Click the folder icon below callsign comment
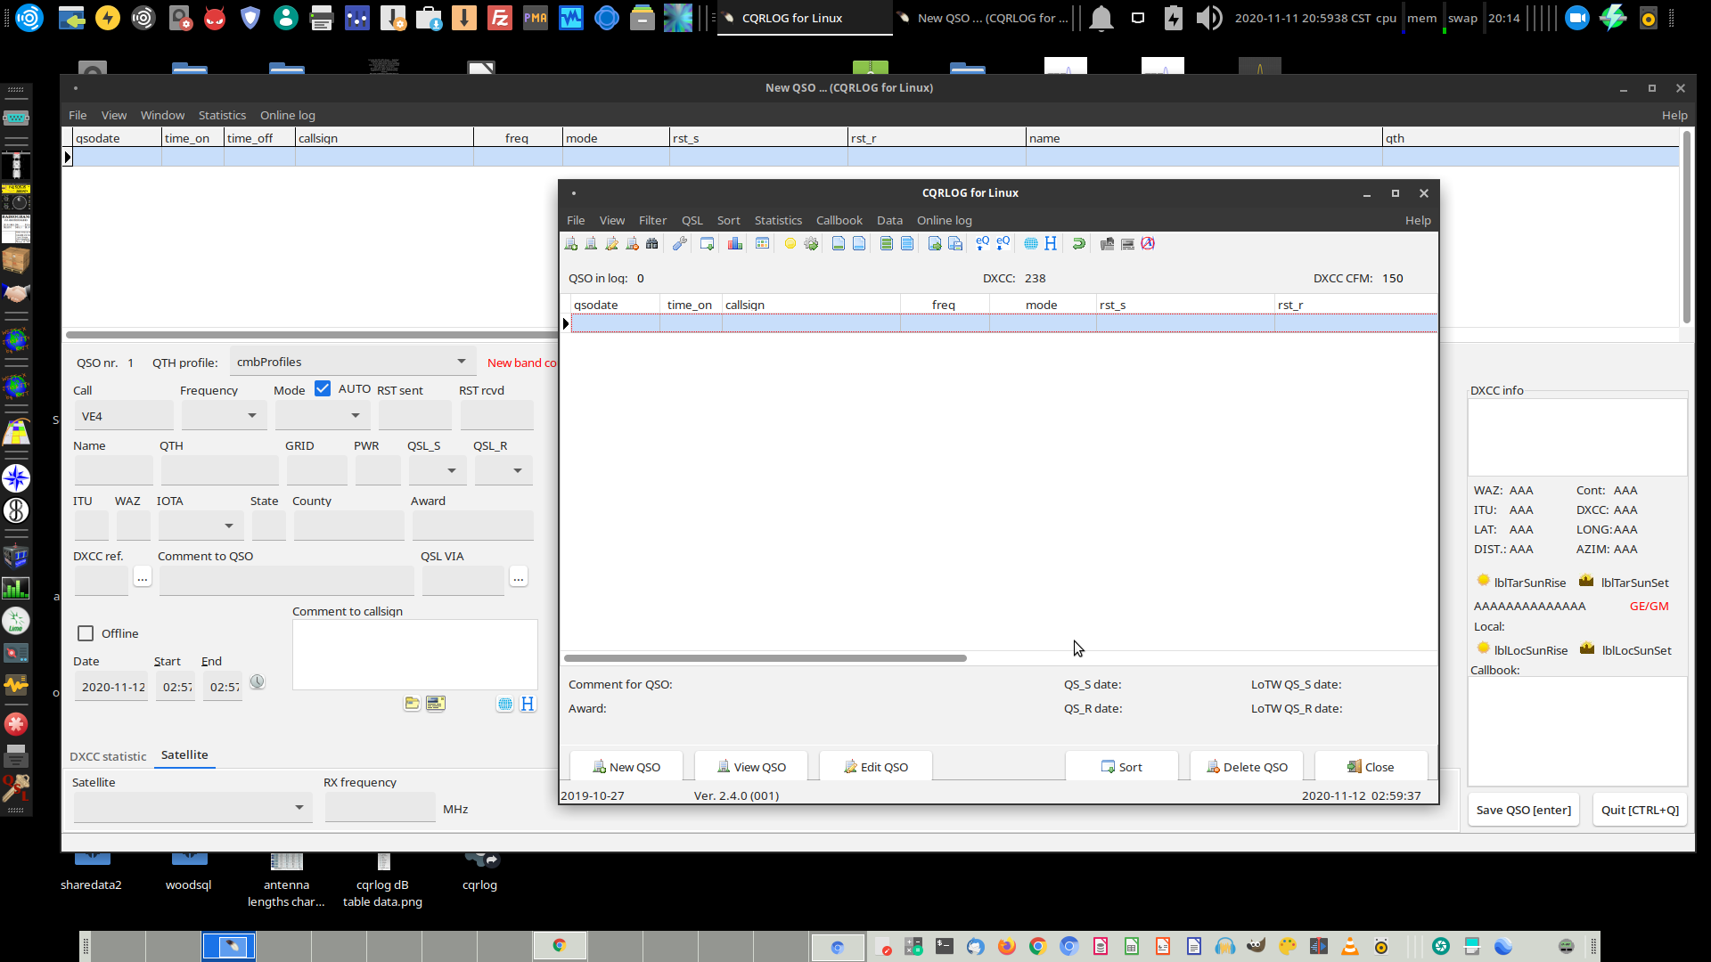This screenshot has width=1711, height=962. [x=412, y=704]
